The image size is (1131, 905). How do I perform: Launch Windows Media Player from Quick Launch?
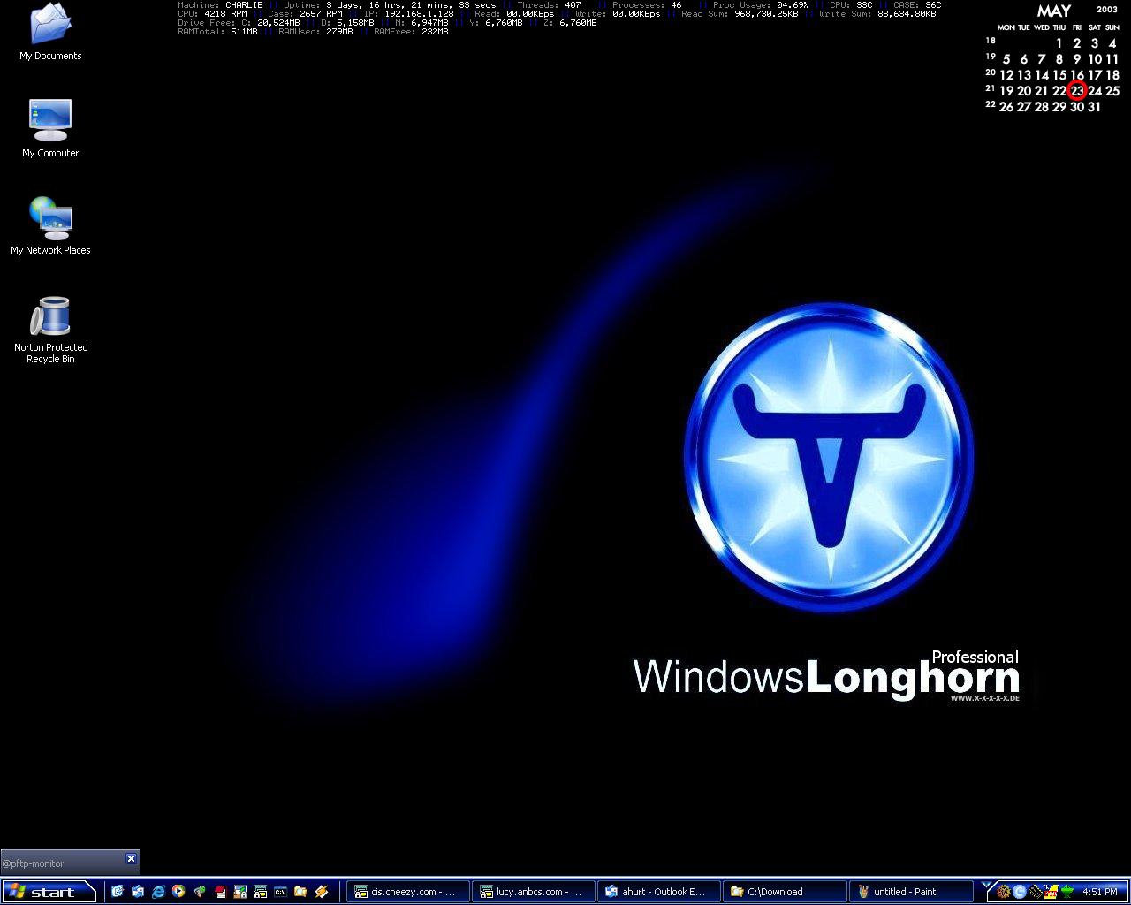pyautogui.click(x=178, y=892)
